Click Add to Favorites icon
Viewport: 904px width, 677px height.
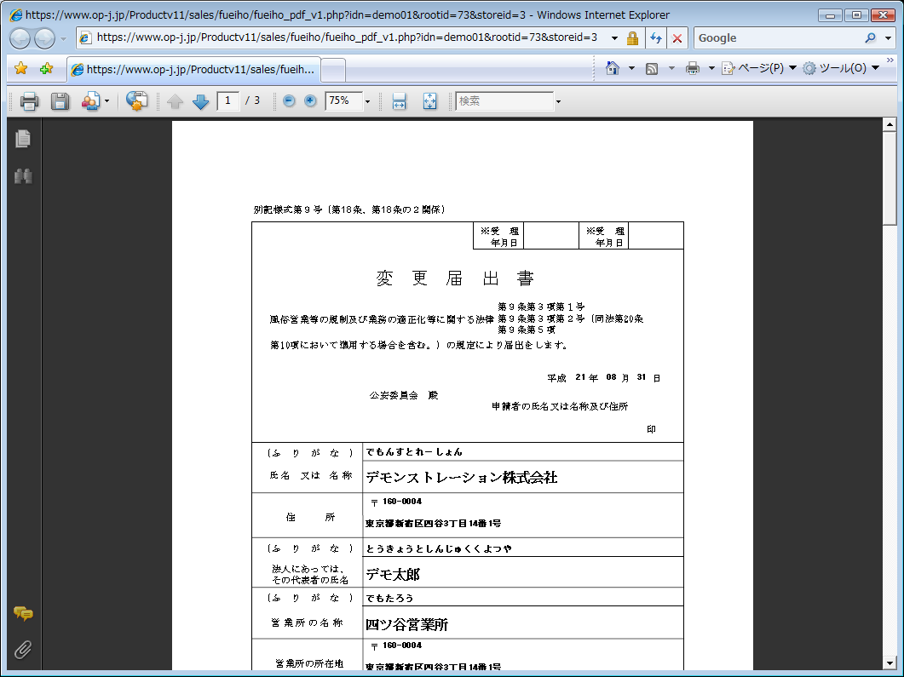coord(46,69)
